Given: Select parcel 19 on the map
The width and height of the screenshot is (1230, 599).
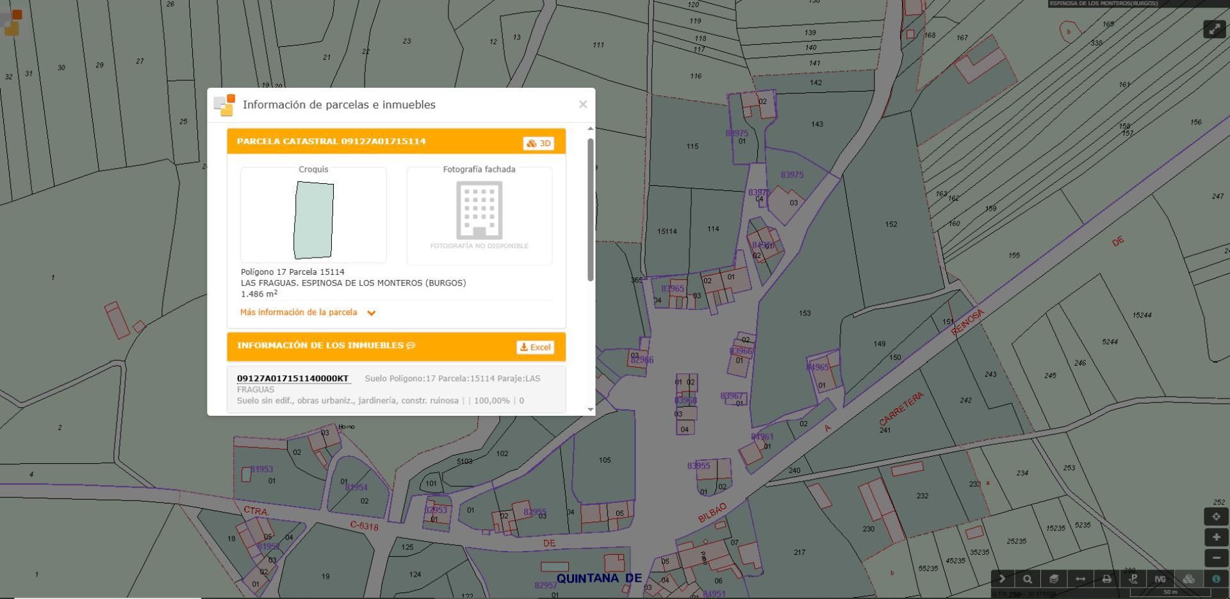Looking at the screenshot, I should coord(325,577).
